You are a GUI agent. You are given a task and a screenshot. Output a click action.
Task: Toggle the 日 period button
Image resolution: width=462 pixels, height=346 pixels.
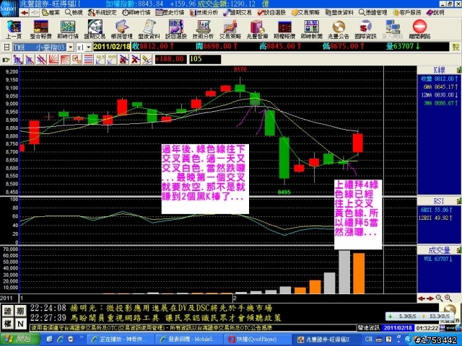point(6,47)
